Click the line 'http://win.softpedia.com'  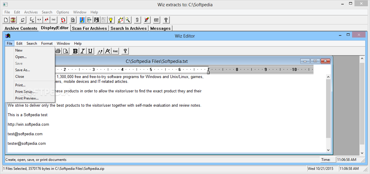pos(28,124)
